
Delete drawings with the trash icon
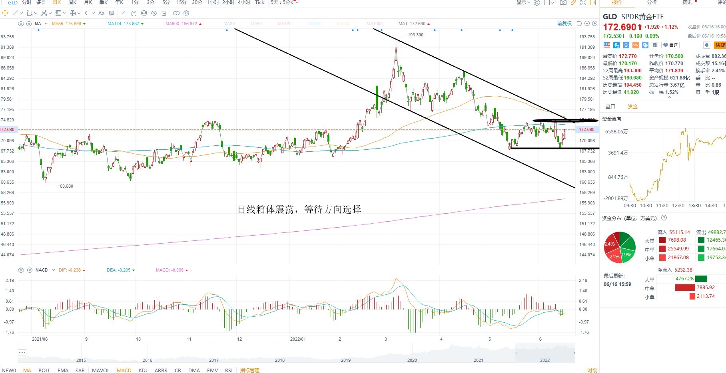pos(164,13)
